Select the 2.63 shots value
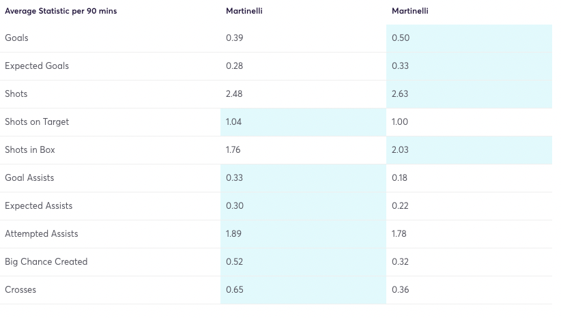Image resolution: width=561 pixels, height=318 pixels. 400,94
